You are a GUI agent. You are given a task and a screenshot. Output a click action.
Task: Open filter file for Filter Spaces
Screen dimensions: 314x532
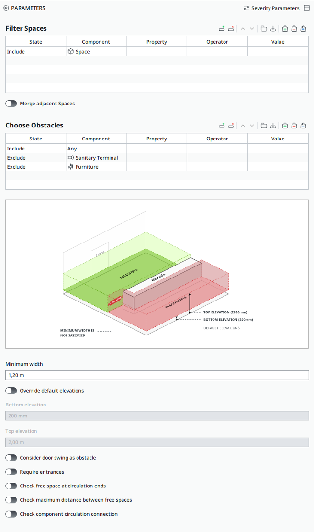(264, 29)
